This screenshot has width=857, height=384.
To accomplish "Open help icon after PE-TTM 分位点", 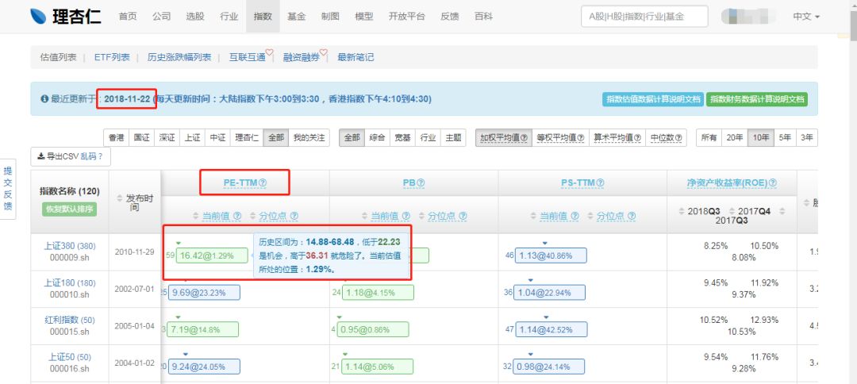I will point(294,216).
